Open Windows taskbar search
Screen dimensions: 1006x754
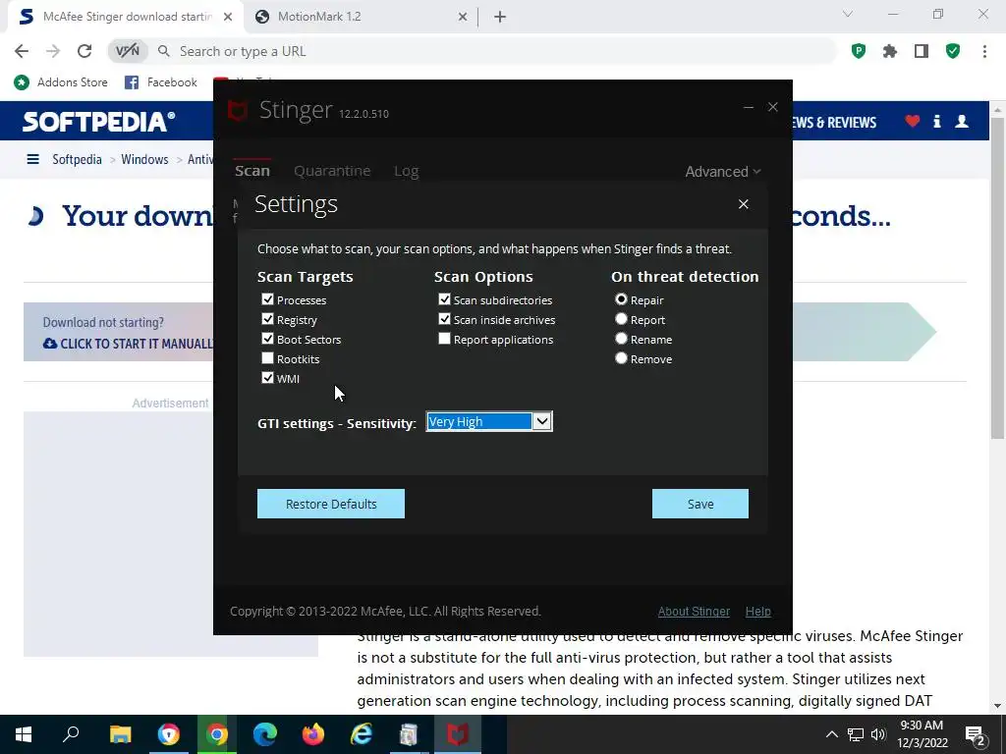pos(71,734)
